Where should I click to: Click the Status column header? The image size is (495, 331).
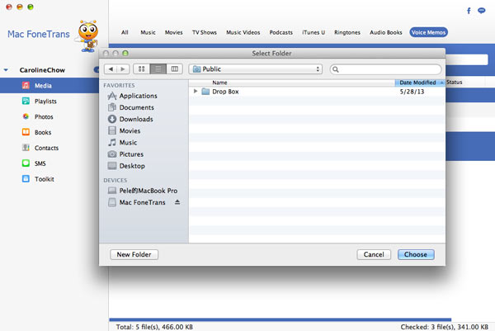coord(455,82)
